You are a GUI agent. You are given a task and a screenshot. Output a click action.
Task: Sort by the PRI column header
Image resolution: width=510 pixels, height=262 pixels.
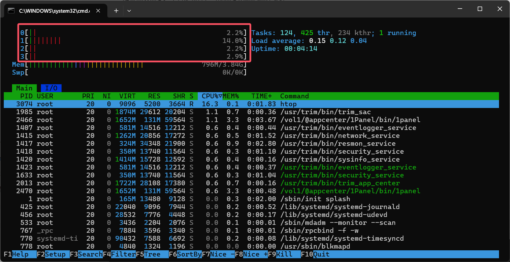coord(88,96)
